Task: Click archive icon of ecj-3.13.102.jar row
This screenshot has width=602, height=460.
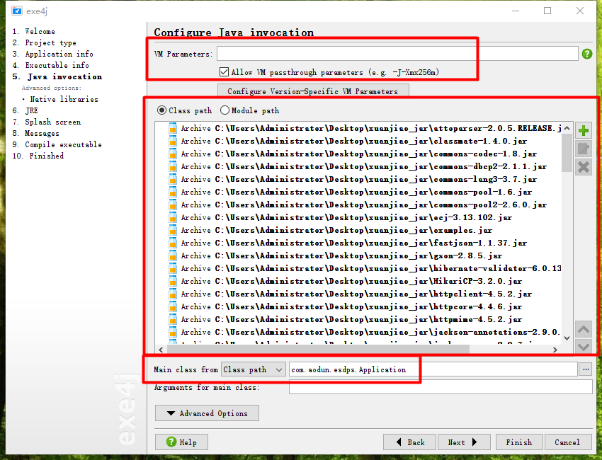Action: [173, 217]
